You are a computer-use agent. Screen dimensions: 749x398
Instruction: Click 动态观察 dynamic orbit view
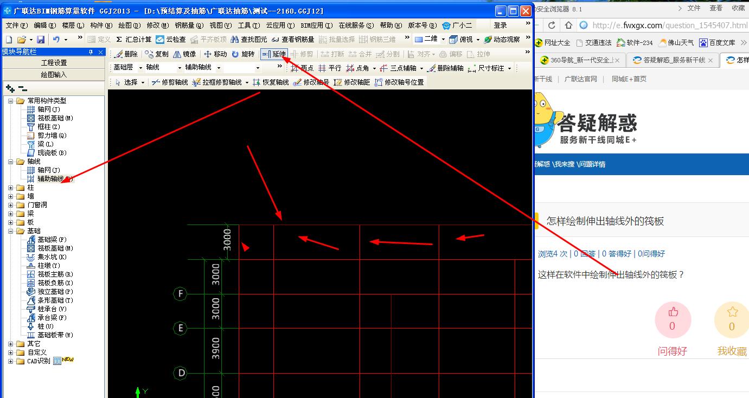[x=502, y=40]
